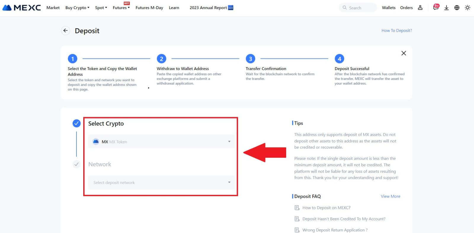Click the Network step checkmark
Image resolution: width=474 pixels, height=233 pixels.
click(76, 164)
